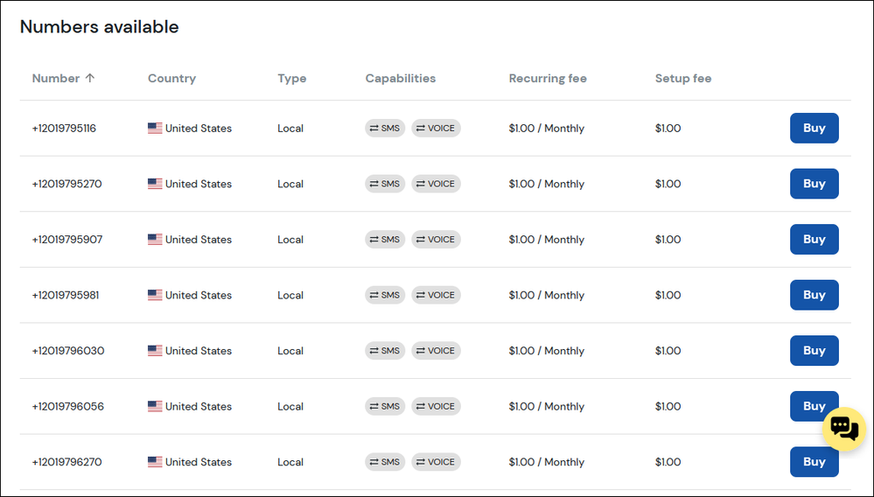Click SMS badge for +12019796030
Viewport: 874px width, 497px height.
[x=385, y=351]
